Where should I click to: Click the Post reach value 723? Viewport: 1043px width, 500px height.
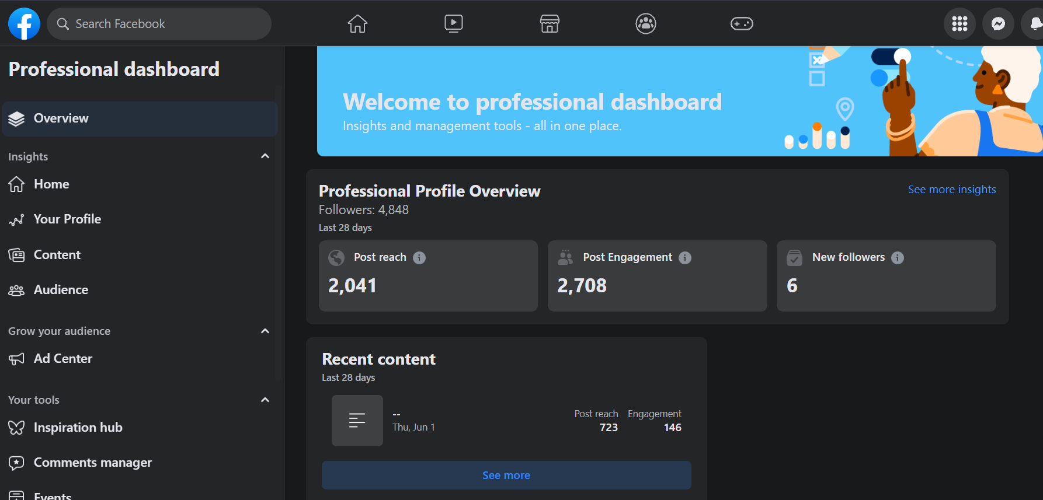pos(609,428)
